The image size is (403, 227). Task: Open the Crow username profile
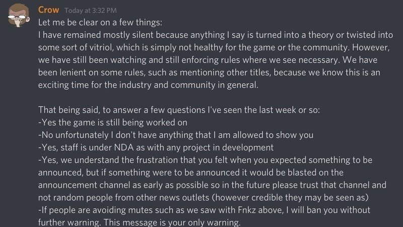pos(50,10)
